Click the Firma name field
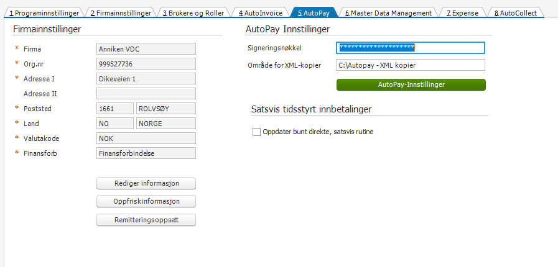Image resolution: width=558 pixels, height=267 pixels. point(146,48)
